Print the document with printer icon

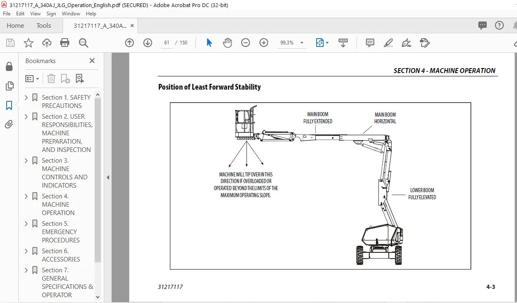coord(65,43)
